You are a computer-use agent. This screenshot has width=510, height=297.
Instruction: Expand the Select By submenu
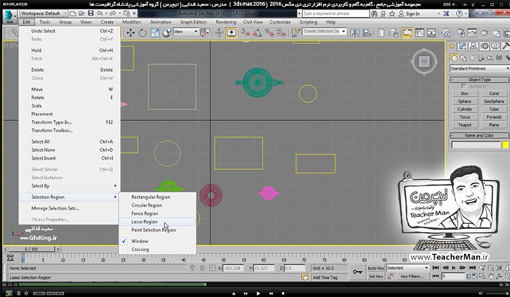69,186
